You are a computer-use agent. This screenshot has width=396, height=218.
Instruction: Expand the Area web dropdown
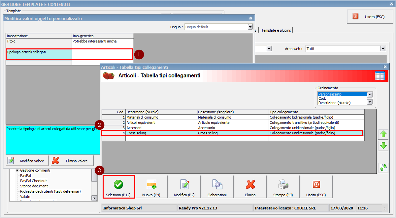click(x=383, y=49)
